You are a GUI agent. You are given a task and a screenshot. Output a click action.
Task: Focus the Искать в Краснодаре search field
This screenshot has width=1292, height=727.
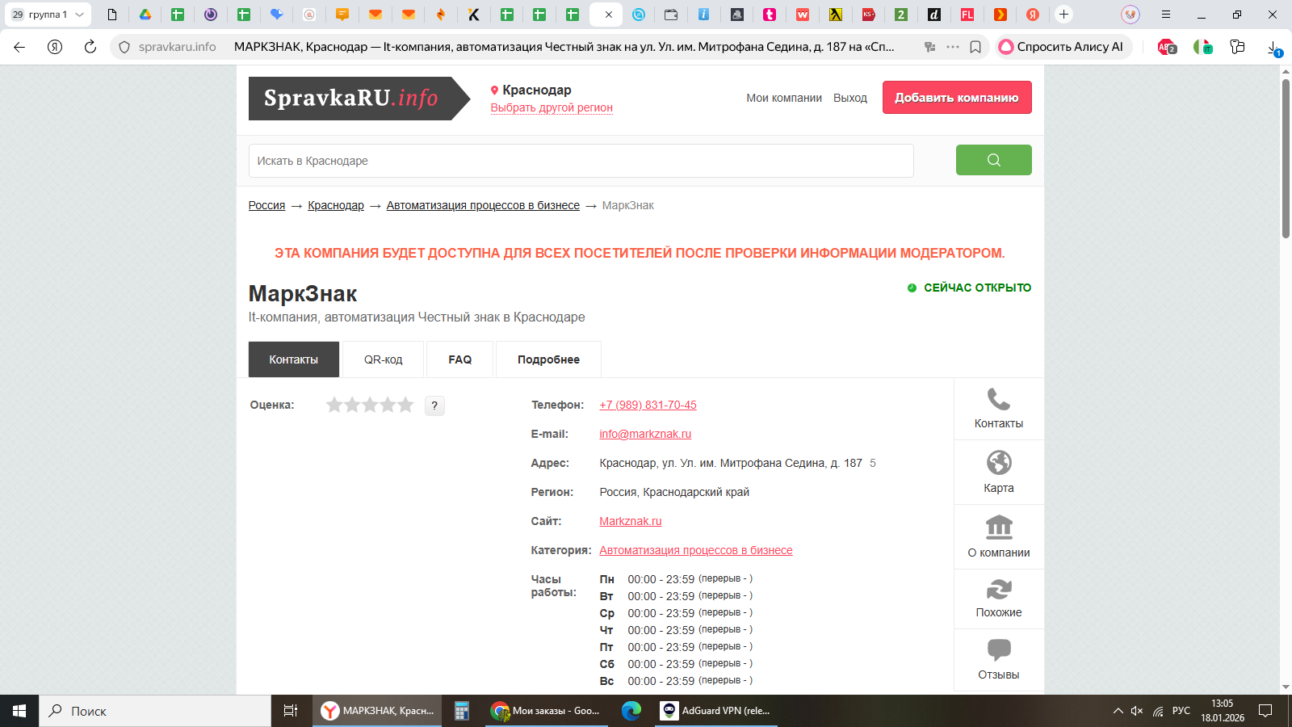point(581,161)
